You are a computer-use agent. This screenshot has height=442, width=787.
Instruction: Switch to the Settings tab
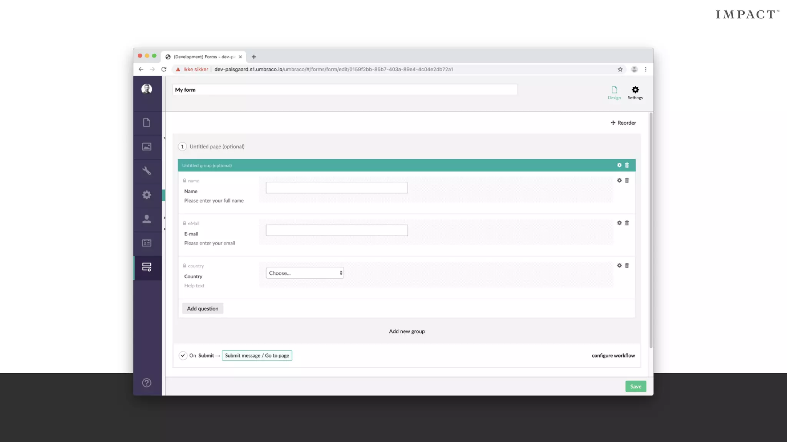coord(635,92)
